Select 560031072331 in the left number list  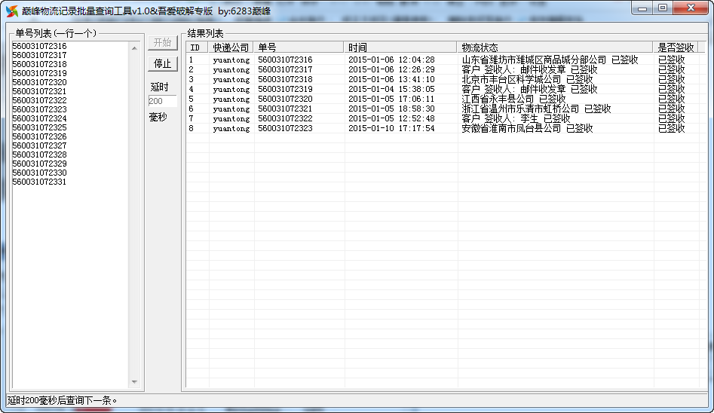coord(40,182)
